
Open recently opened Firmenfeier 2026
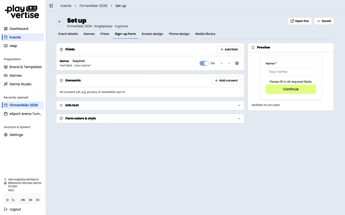pyautogui.click(x=23, y=105)
